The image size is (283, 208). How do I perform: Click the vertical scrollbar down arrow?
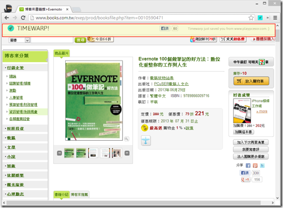point(277,198)
